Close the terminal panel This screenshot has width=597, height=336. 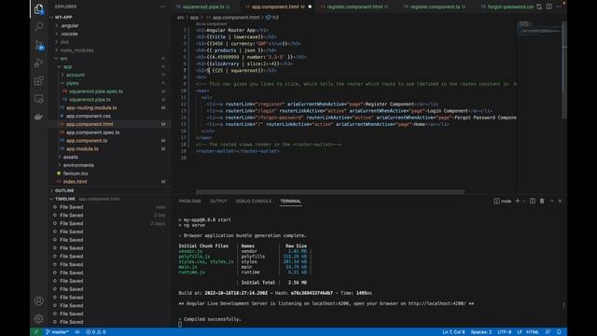tap(560, 201)
